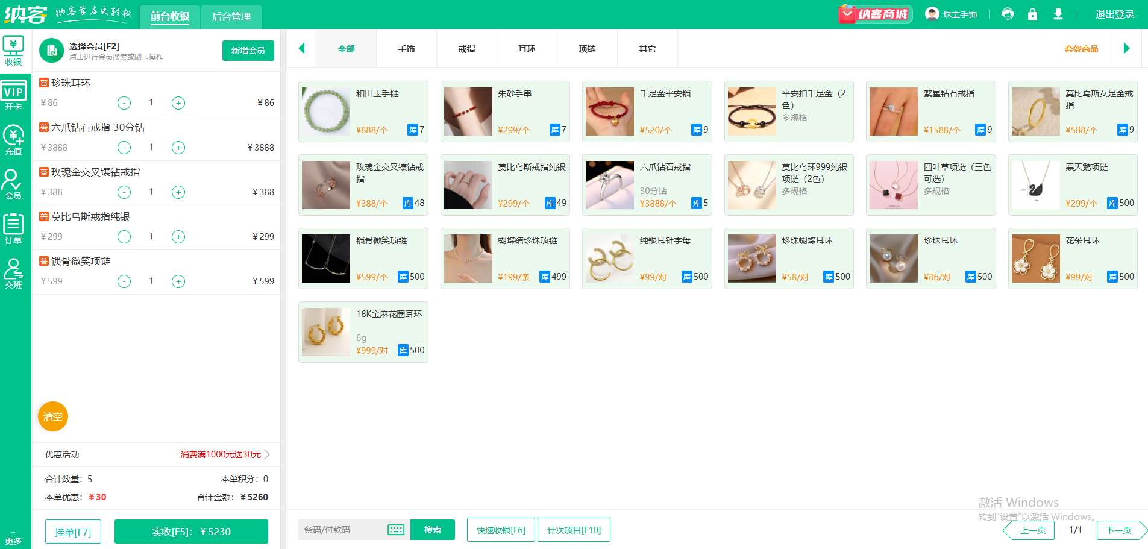1148x549 pixels.
Task: Select 繁星钻石戒指 product card
Action: [x=931, y=111]
